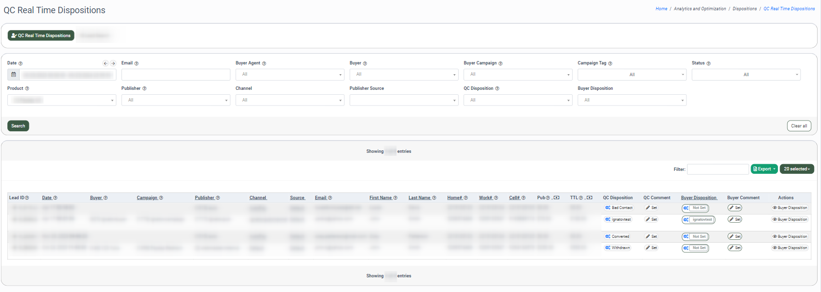Toggle the TTL column display icon
Viewport: 821px width, 292px height.
(589, 198)
